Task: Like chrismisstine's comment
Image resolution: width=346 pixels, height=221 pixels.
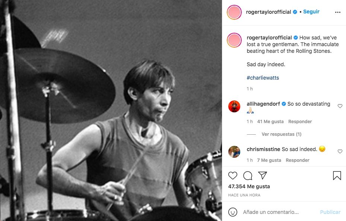Action: 340,151
